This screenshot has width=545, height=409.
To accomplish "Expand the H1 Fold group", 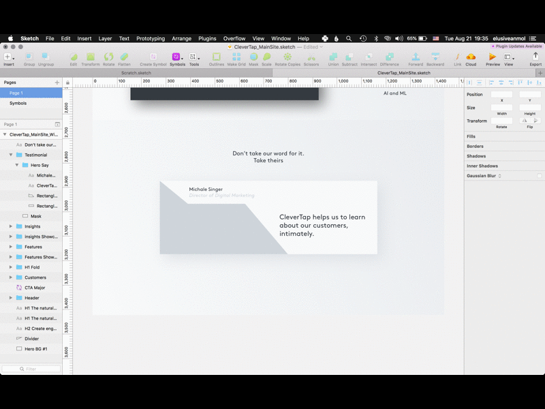I will click(11, 267).
